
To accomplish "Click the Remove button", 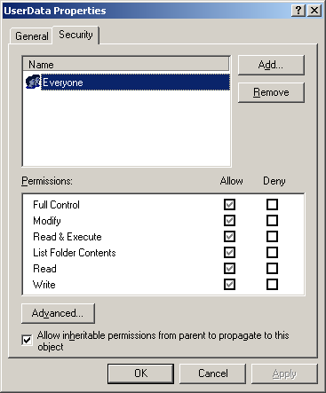I will point(271,92).
